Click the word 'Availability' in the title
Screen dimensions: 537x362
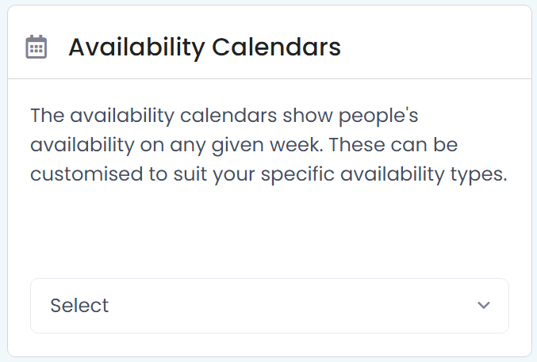tap(136, 48)
